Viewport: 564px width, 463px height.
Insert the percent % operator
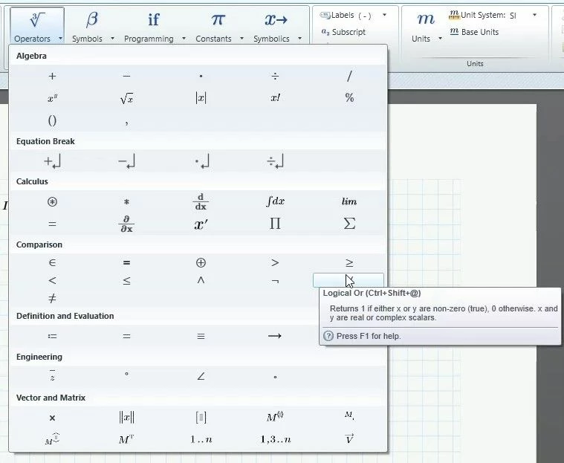[349, 97]
